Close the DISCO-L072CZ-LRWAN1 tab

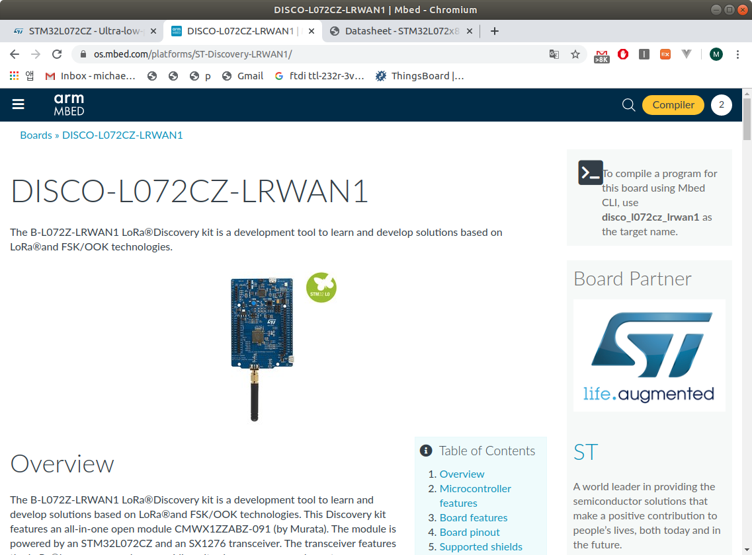312,31
